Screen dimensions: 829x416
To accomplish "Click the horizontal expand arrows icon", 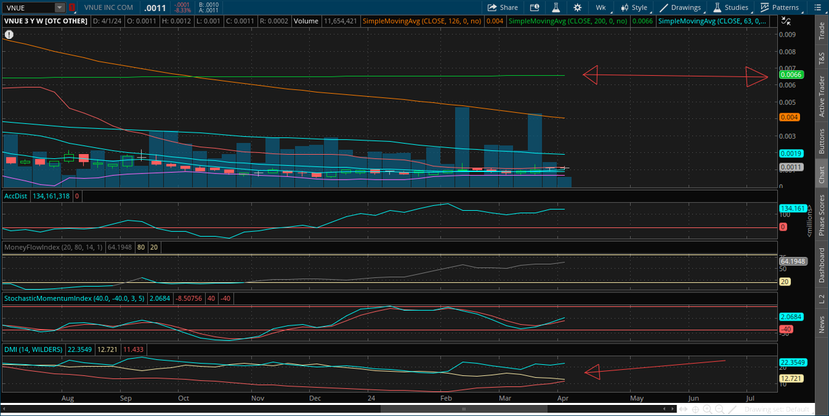I will [x=683, y=409].
